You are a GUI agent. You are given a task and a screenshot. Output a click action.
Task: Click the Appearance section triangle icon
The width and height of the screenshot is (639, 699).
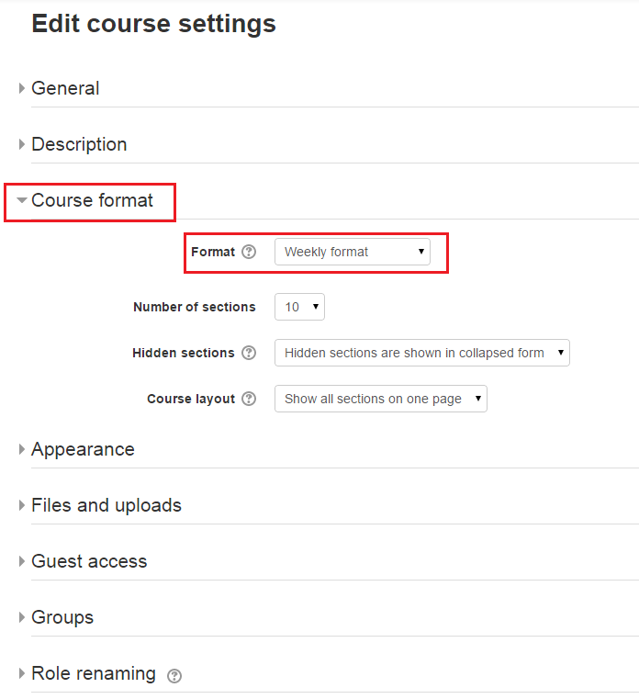coord(23,450)
